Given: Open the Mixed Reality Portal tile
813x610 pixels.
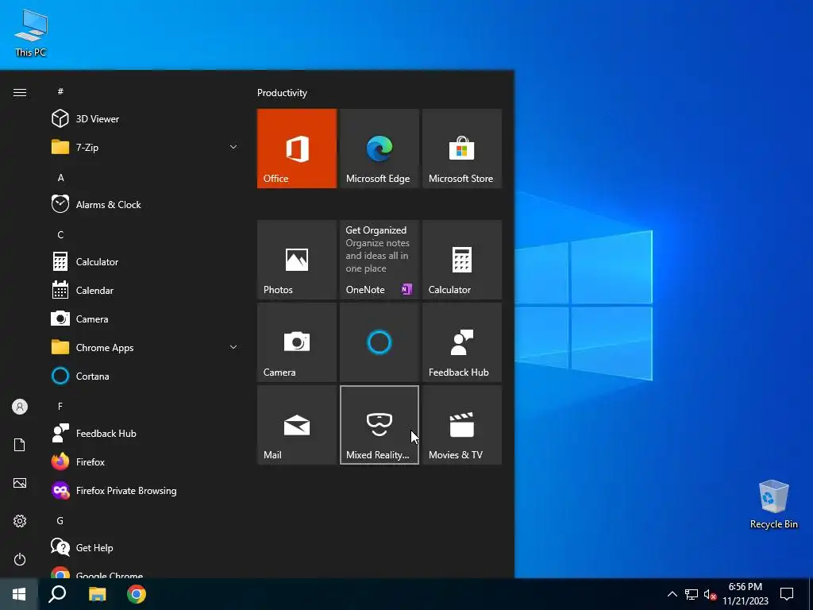Looking at the screenshot, I should (x=379, y=425).
